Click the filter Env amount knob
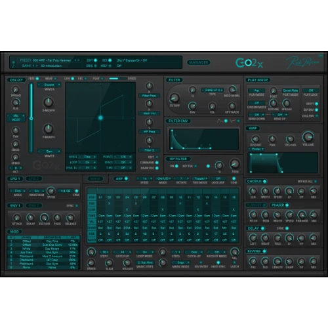328x328 pixels. point(192,106)
